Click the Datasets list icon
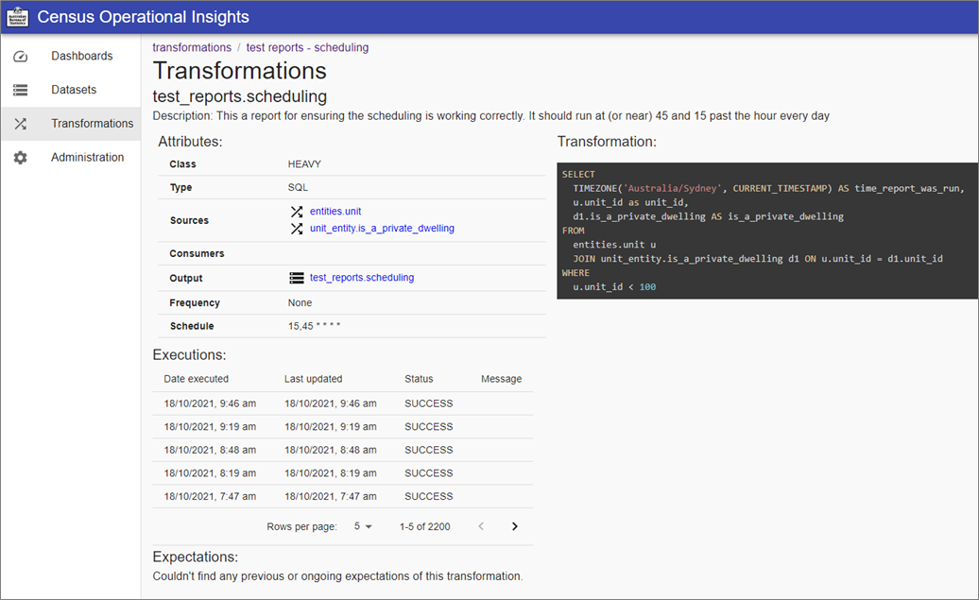Viewport: 979px width, 600px height. pos(21,90)
